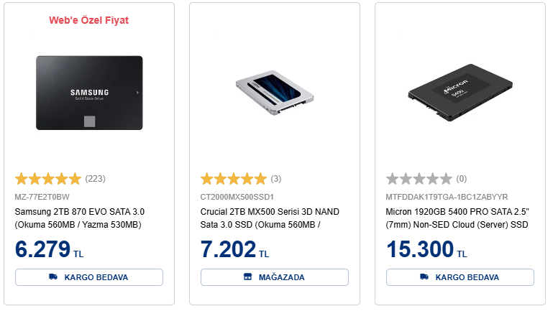553x334 pixels.
Task: Click model code CT2000MX500SSD1
Action: [237, 197]
